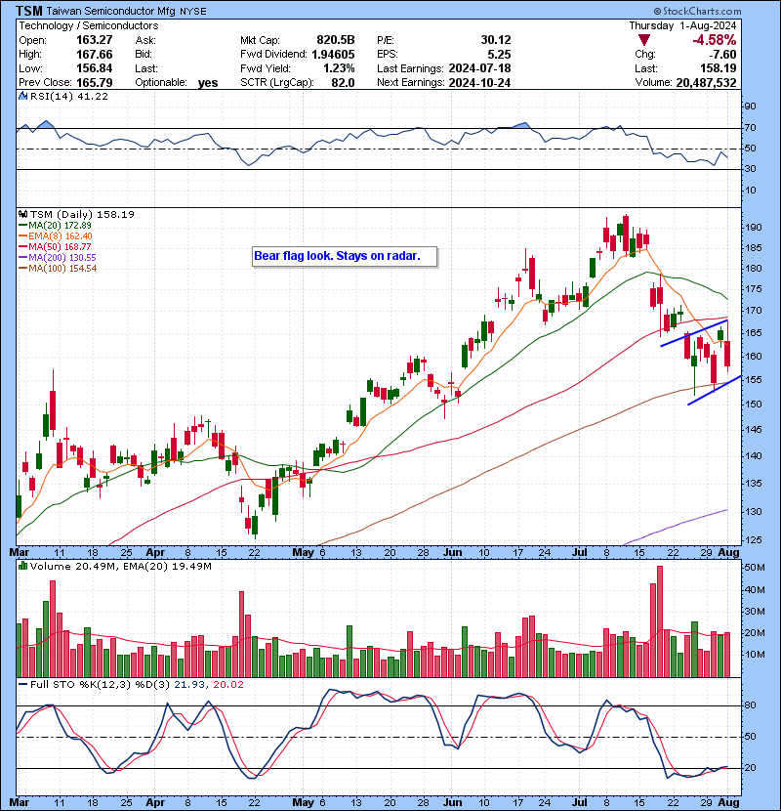
Task: Click the Last Earnings date 2024-07-18
Action: (x=479, y=68)
